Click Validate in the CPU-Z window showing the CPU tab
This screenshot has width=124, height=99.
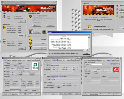click(x=29, y=94)
